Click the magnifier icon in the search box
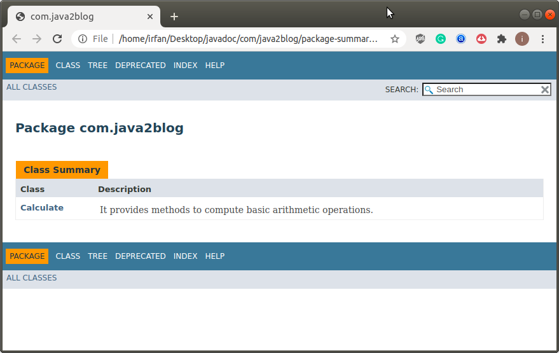The width and height of the screenshot is (559, 353). click(429, 90)
